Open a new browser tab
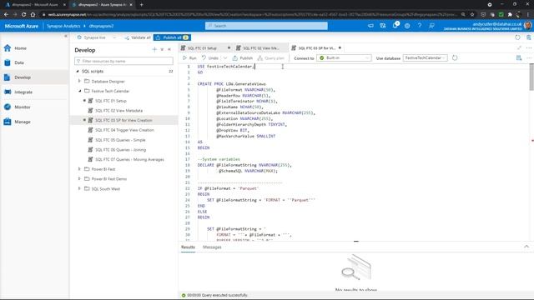 pos(141,5)
